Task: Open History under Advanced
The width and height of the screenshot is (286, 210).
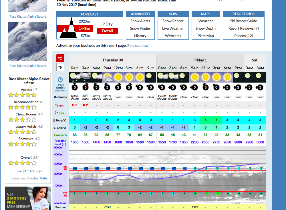Action: 140,36
